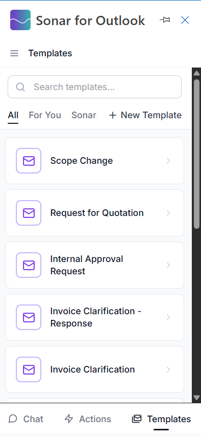The height and width of the screenshot is (436, 201).
Task: Expand the last Invoice Clarification card via chevron
Action: [x=168, y=369]
